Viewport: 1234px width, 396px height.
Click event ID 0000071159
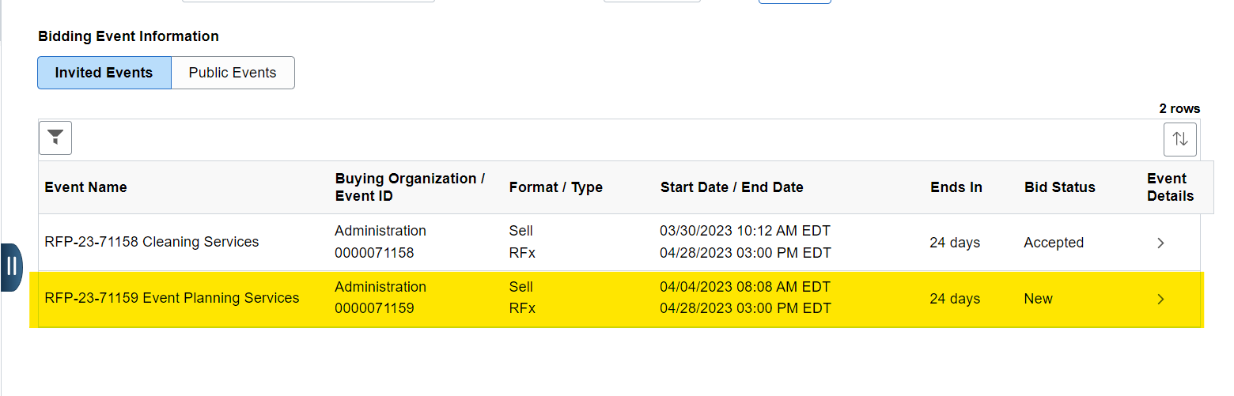[x=374, y=308]
